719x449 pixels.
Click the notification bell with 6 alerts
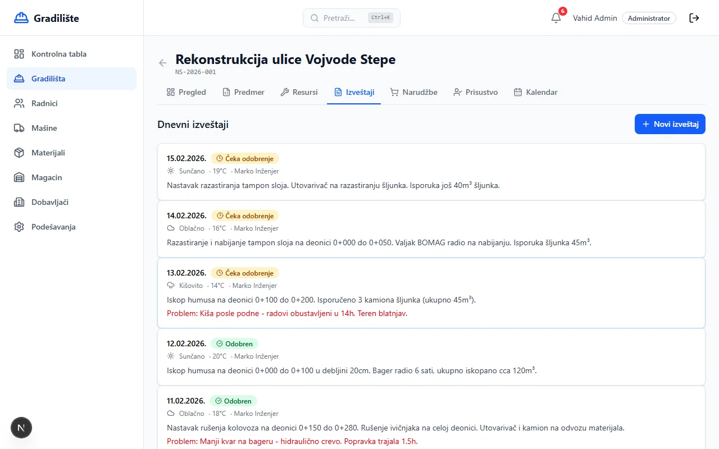tap(556, 17)
